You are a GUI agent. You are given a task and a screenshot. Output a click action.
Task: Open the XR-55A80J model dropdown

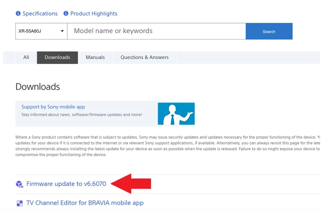[x=41, y=31]
